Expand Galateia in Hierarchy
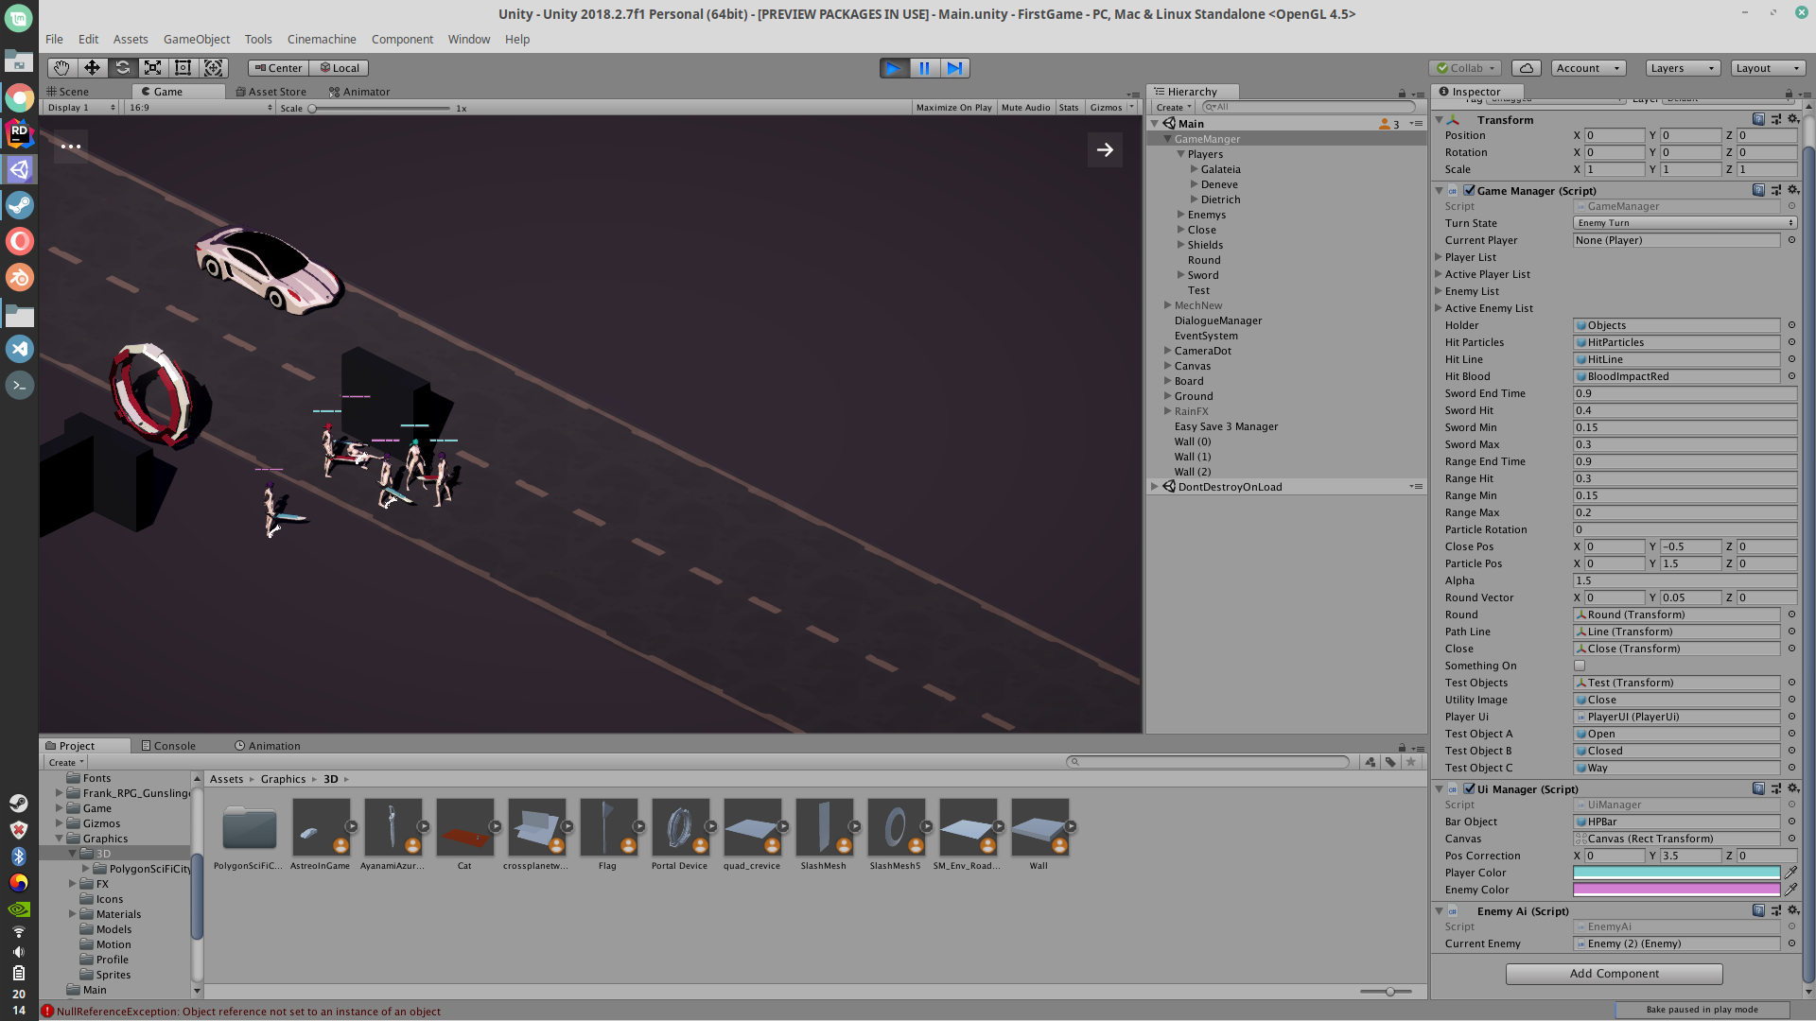 [1195, 169]
